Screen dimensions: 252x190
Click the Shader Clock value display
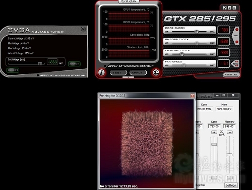pyautogui.click(x=224, y=41)
